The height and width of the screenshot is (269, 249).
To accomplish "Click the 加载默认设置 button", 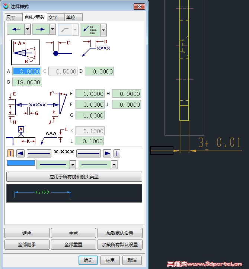I will coord(120,233).
